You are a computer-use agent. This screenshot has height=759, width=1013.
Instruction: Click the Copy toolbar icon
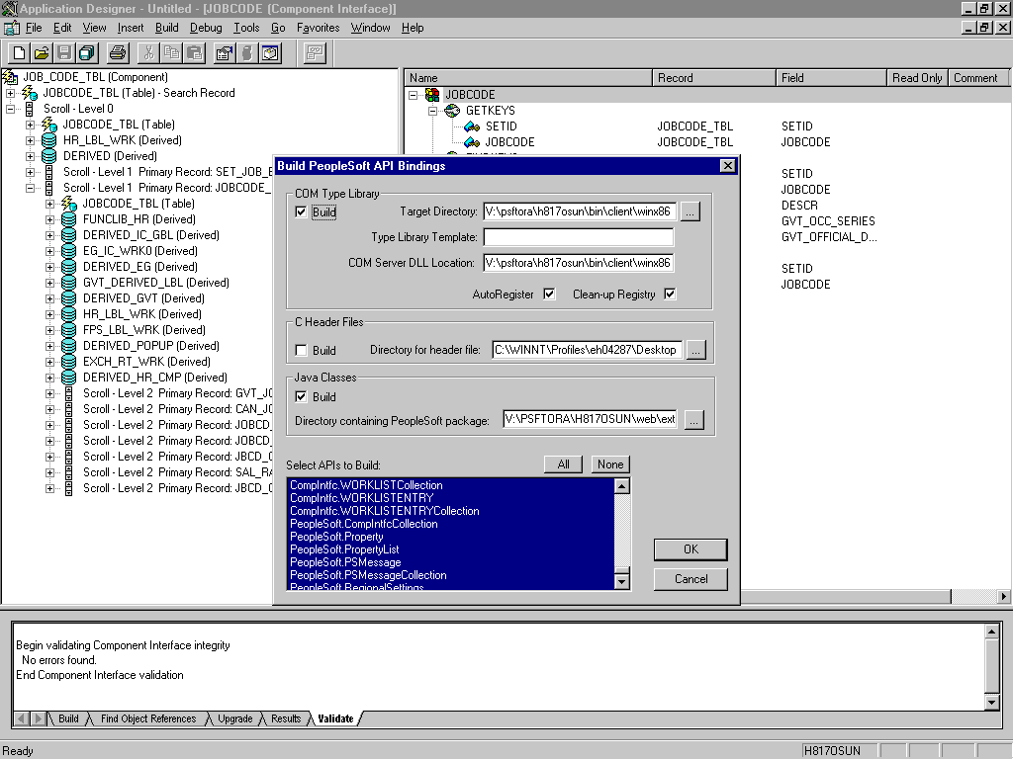(x=170, y=53)
